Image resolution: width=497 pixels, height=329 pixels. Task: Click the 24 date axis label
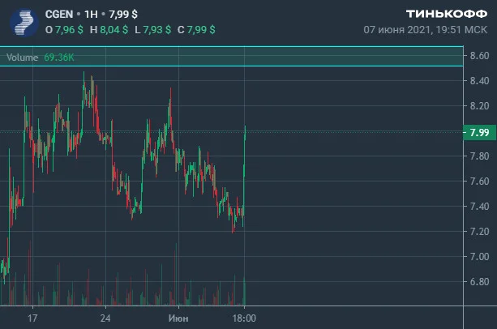[105, 318]
